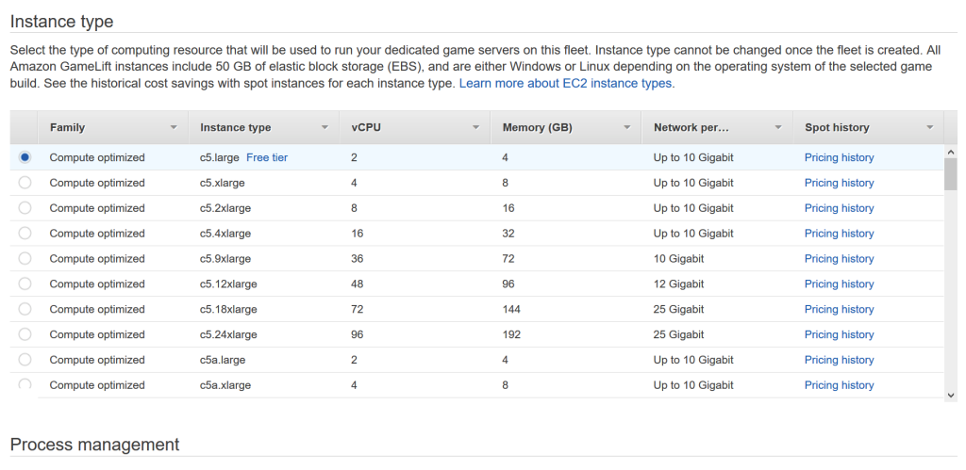Expand the Network performance column dropdown arrow

(777, 127)
